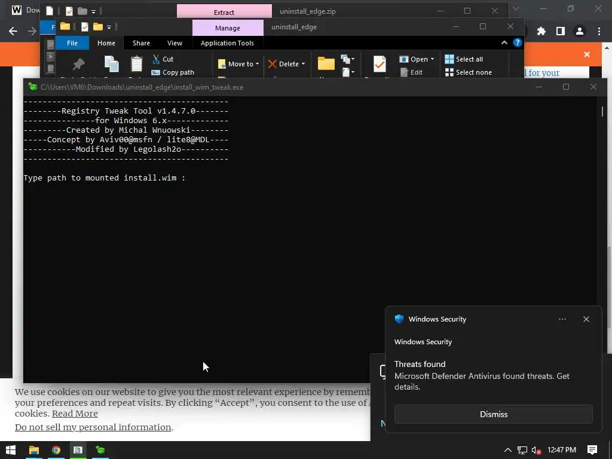Click the notepad app taskbar icon

78,450
